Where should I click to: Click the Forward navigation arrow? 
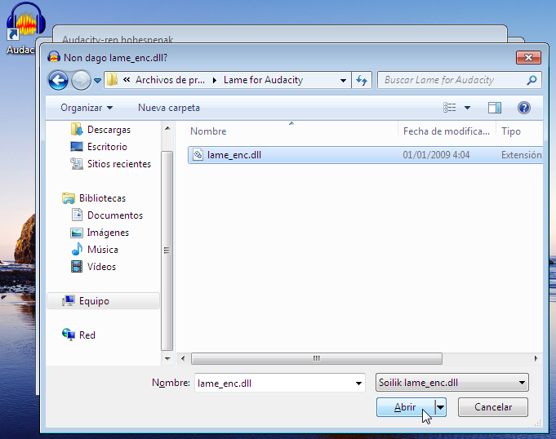[x=81, y=80]
